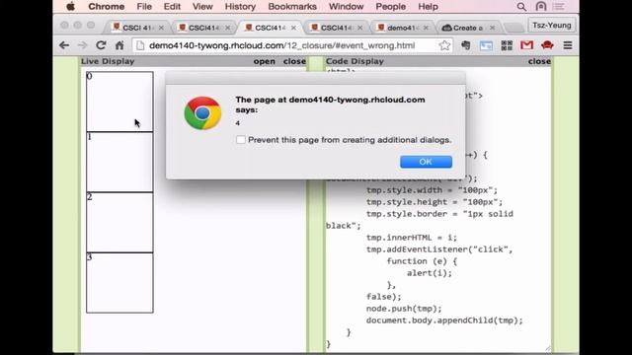Click the Tsz-Yeung profile button
This screenshot has width=632, height=355.
coord(551,26)
